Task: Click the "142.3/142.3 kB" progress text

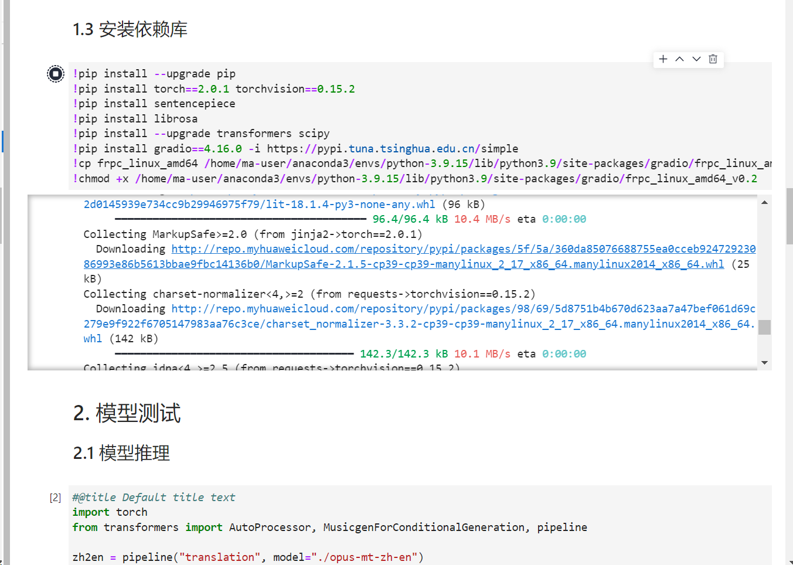Action: pos(404,354)
